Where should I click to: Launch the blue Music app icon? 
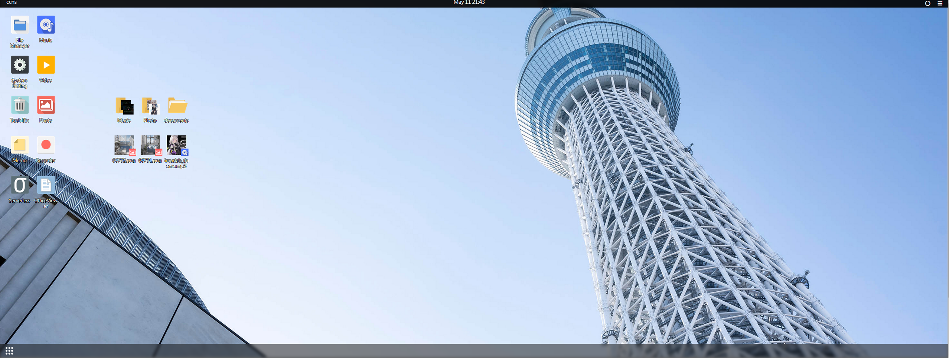coord(46,25)
